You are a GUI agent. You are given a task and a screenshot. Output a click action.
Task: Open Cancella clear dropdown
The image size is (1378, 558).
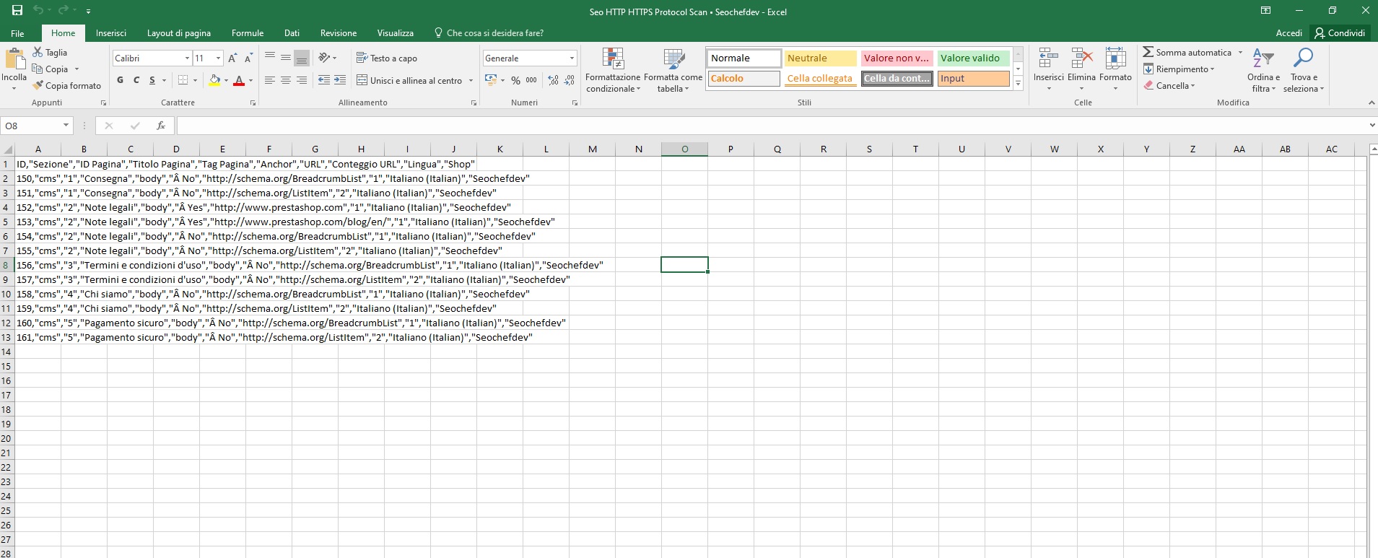[x=1169, y=86]
